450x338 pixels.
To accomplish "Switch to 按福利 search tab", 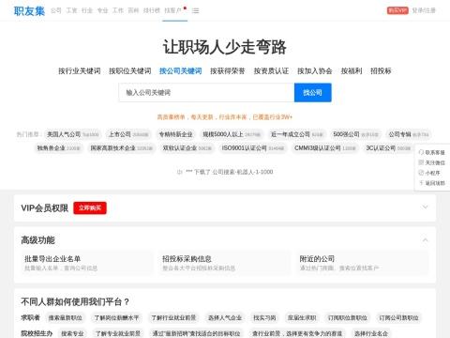I will pyautogui.click(x=352, y=71).
